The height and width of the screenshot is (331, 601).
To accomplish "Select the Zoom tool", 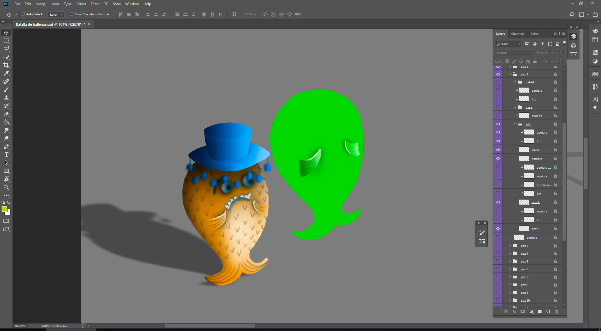I will pyautogui.click(x=6, y=187).
